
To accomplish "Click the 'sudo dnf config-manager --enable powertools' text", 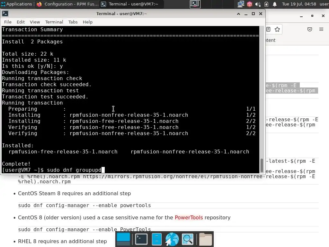I will click(84, 205).
